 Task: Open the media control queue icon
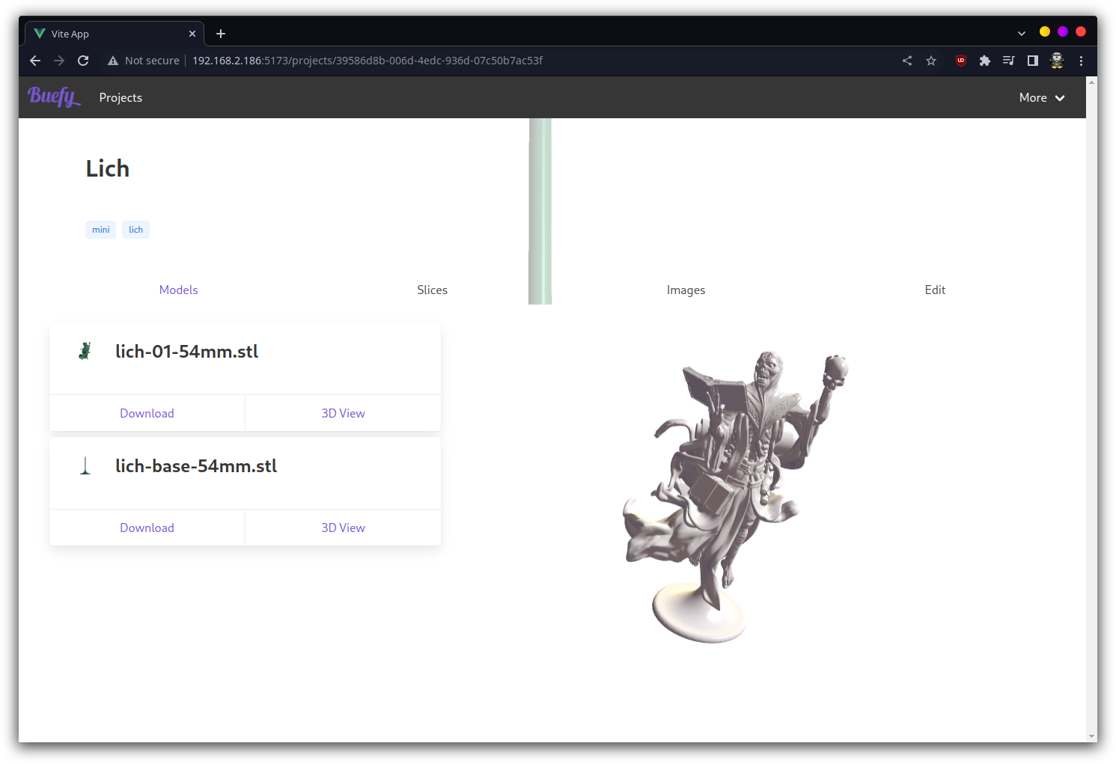tap(1009, 61)
